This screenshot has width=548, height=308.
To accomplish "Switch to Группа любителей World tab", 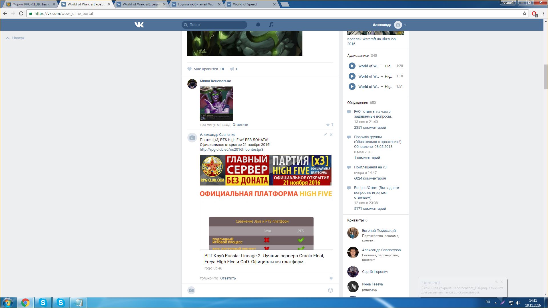I will coord(196,4).
